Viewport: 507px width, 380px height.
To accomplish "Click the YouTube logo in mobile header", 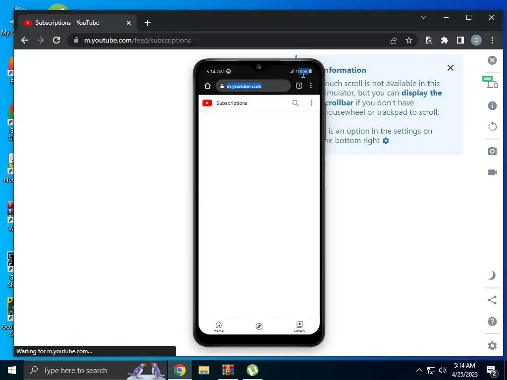I will pos(207,103).
